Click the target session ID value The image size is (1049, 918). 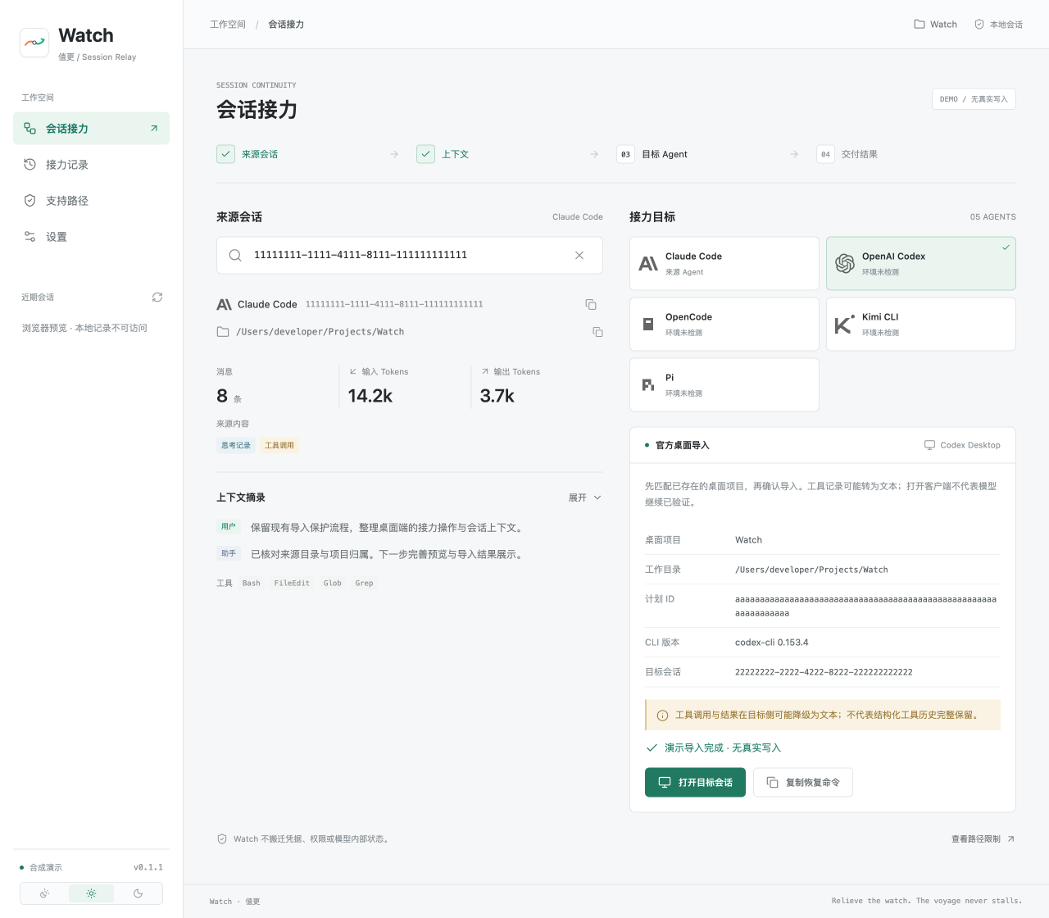pos(824,672)
